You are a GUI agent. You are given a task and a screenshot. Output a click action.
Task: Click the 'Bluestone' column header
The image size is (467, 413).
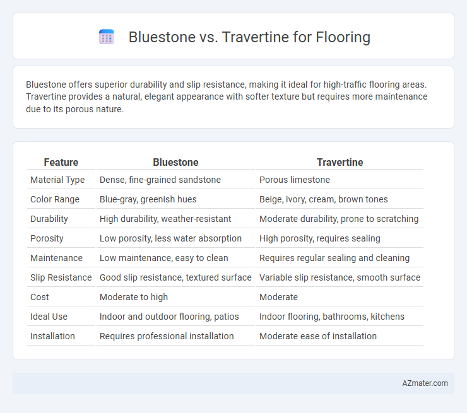(175, 162)
